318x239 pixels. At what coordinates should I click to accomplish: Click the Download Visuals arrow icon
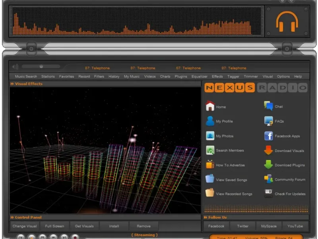click(269, 151)
